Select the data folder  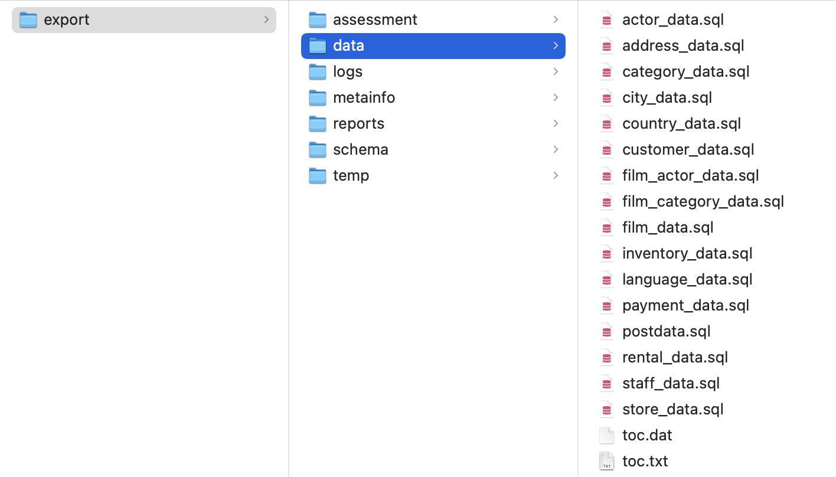pyautogui.click(x=348, y=45)
